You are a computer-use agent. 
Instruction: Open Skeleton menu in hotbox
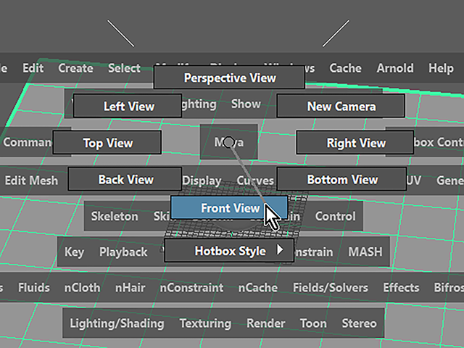(115, 216)
